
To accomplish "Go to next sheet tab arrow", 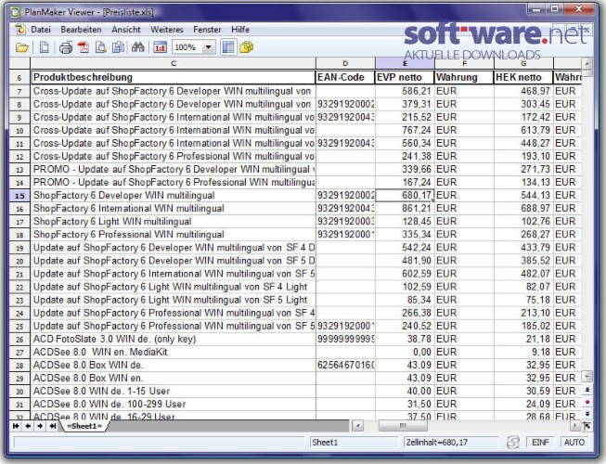I will click(x=40, y=426).
